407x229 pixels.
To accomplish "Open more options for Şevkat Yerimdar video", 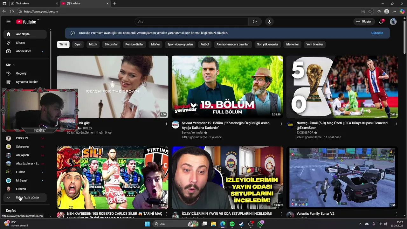I will pyautogui.click(x=281, y=123).
